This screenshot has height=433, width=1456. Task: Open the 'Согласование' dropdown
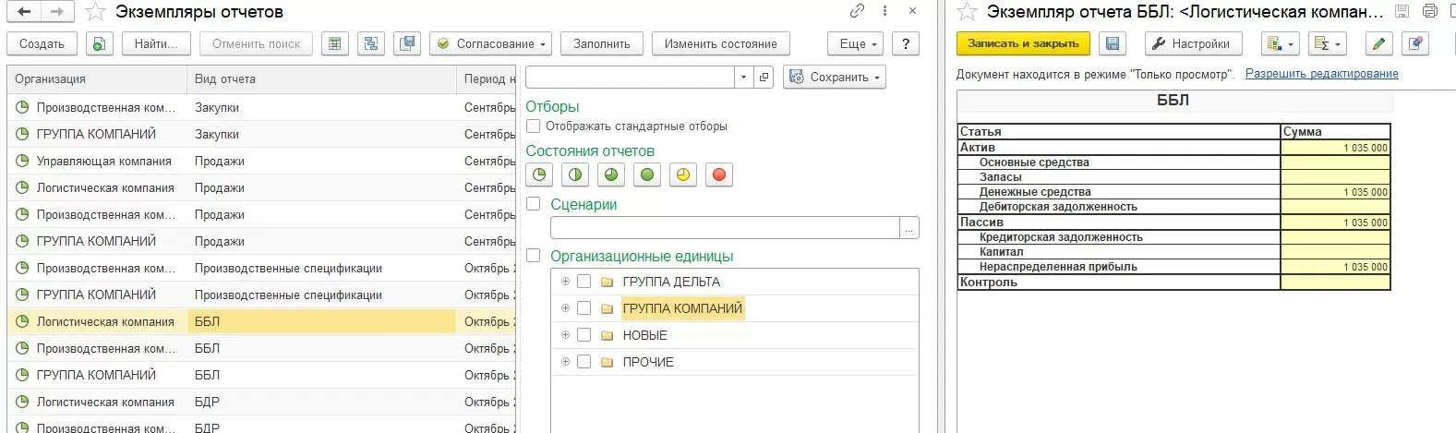pyautogui.click(x=492, y=43)
